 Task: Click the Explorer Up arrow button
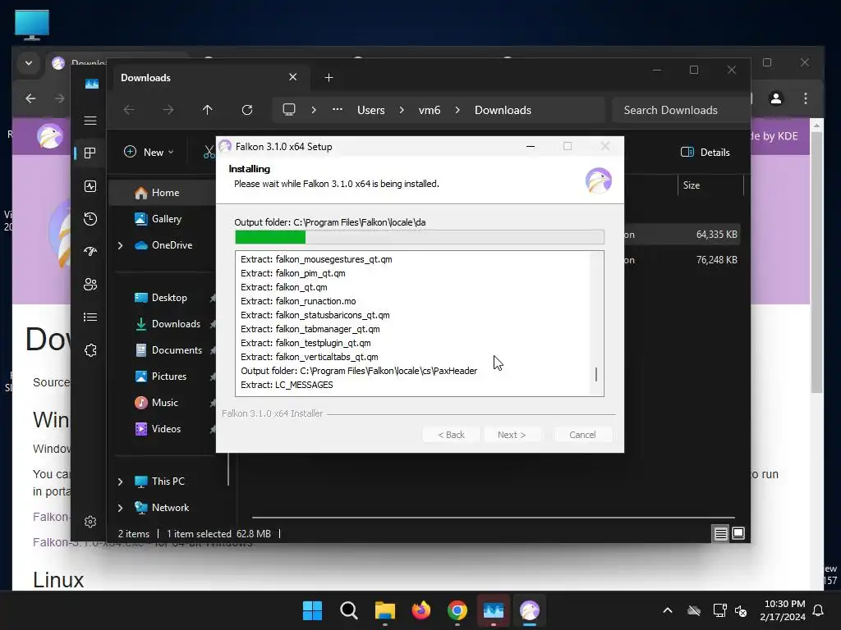(208, 110)
